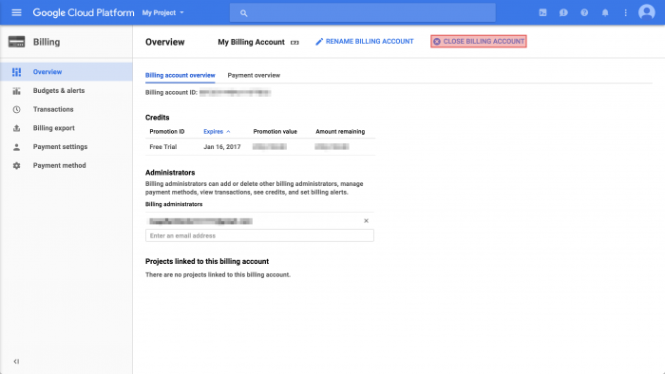The image size is (665, 374).
Task: Click the billing account ID icon beside name
Action: click(294, 43)
